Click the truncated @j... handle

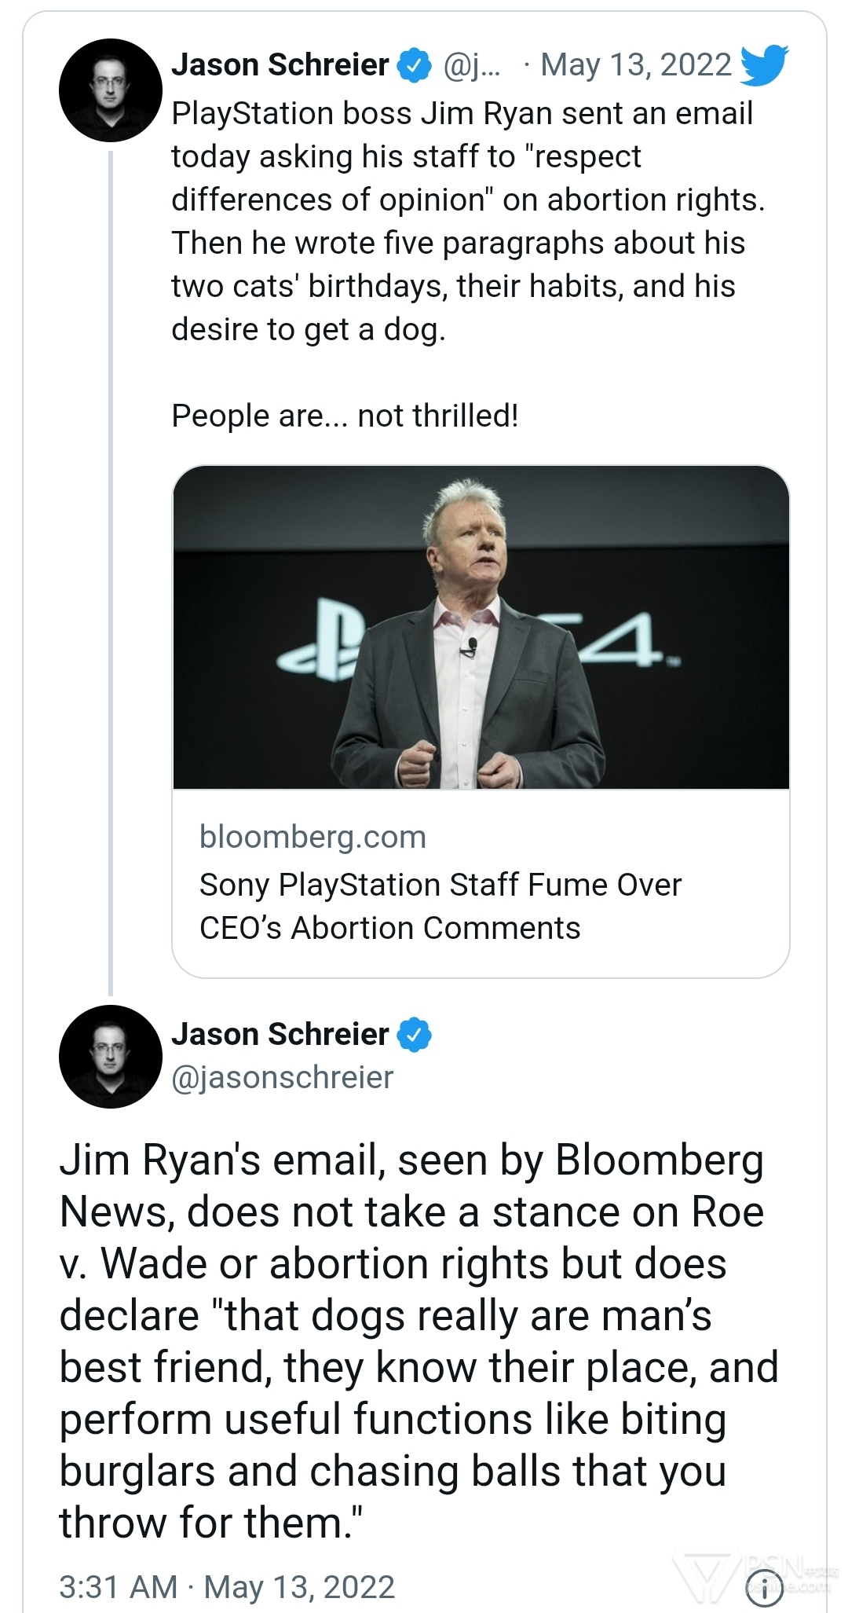471,64
